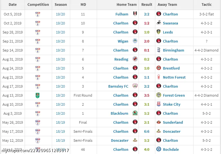Open the Barnsley FC team link
Image resolution: width=221 pixels, height=154 pixels.
point(118,86)
